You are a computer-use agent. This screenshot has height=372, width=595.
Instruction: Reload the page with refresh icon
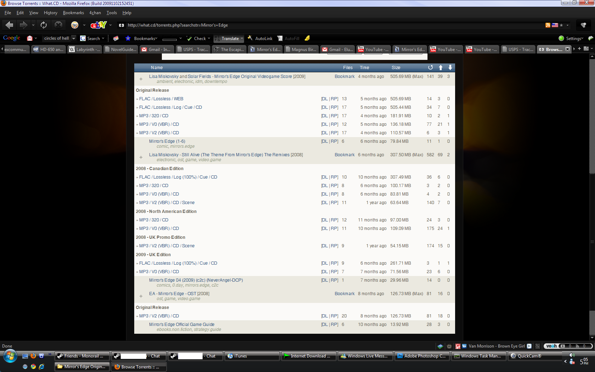pyautogui.click(x=44, y=25)
